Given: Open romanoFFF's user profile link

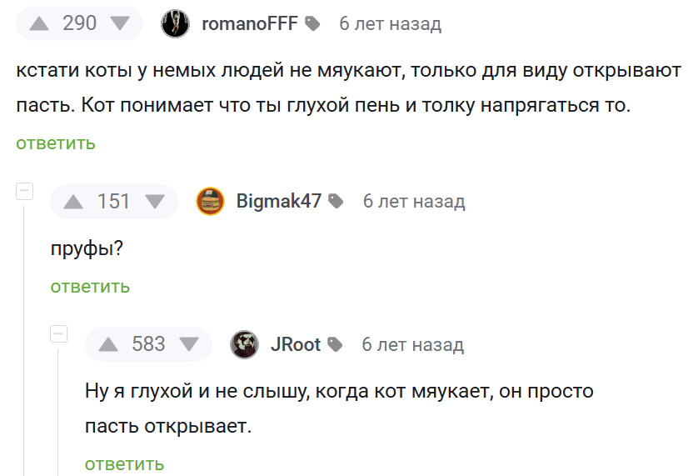Looking at the screenshot, I should [x=249, y=24].
